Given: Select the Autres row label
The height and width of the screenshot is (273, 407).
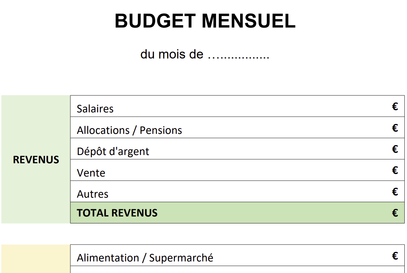Looking at the screenshot, I should tap(92, 194).
